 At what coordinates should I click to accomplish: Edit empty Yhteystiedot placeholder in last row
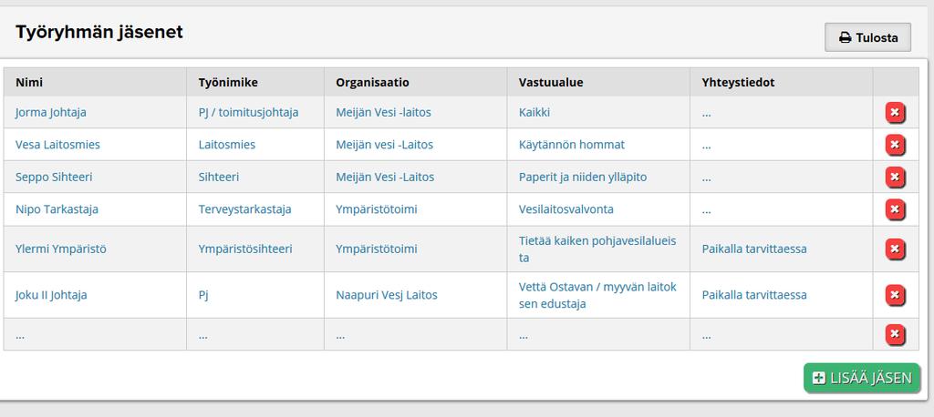(707, 335)
